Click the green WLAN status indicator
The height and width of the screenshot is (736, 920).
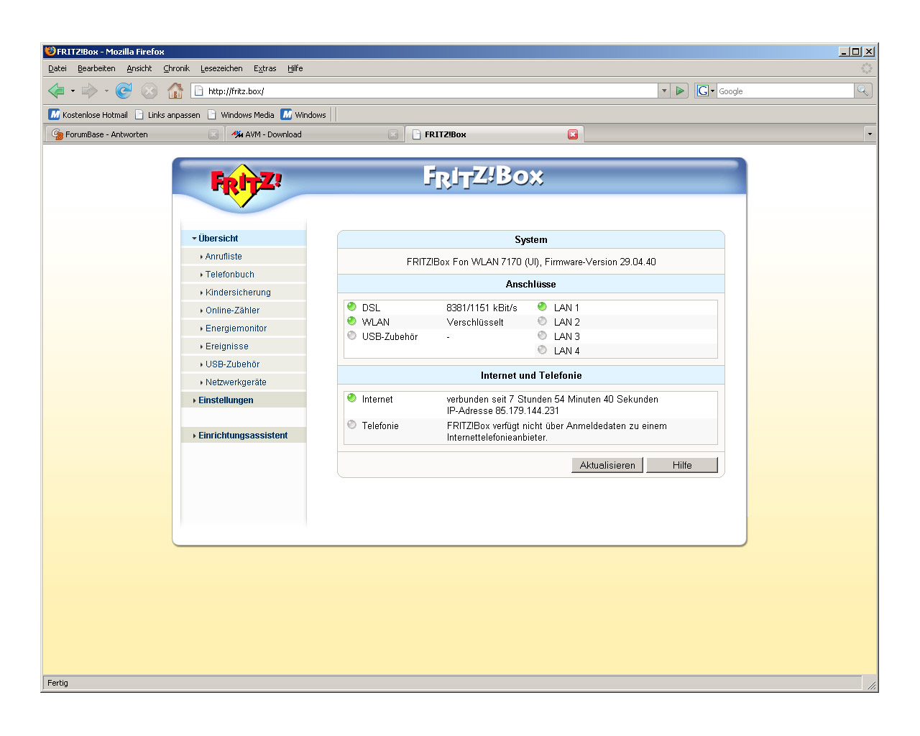351,321
